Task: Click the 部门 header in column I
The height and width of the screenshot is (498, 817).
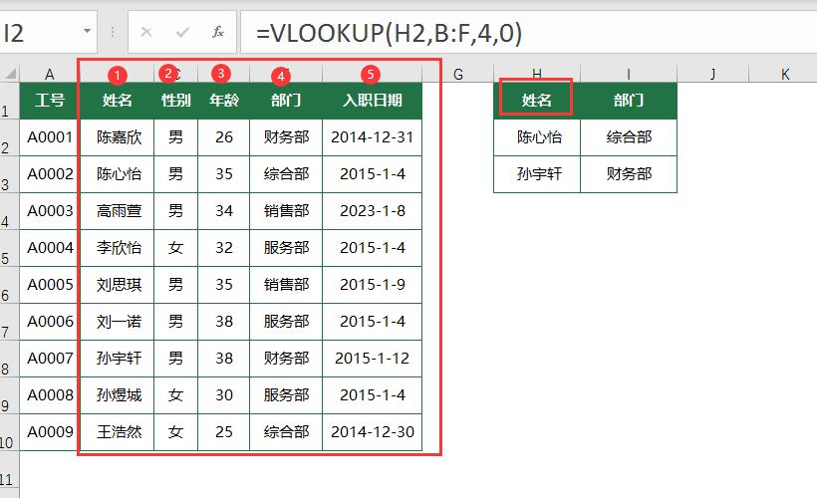Action: [x=629, y=101]
